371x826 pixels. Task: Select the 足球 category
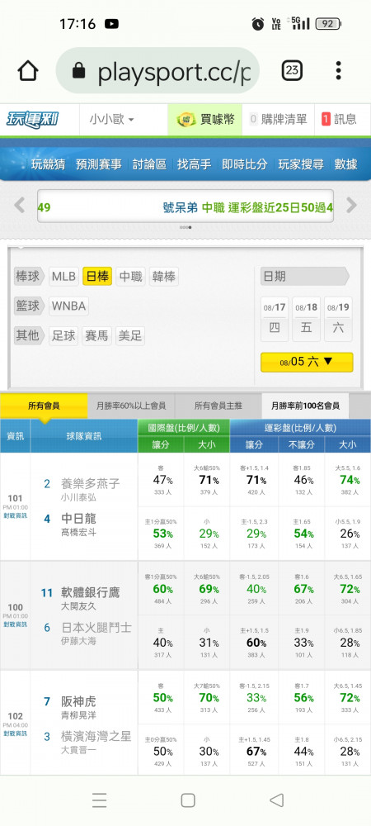coord(63,335)
